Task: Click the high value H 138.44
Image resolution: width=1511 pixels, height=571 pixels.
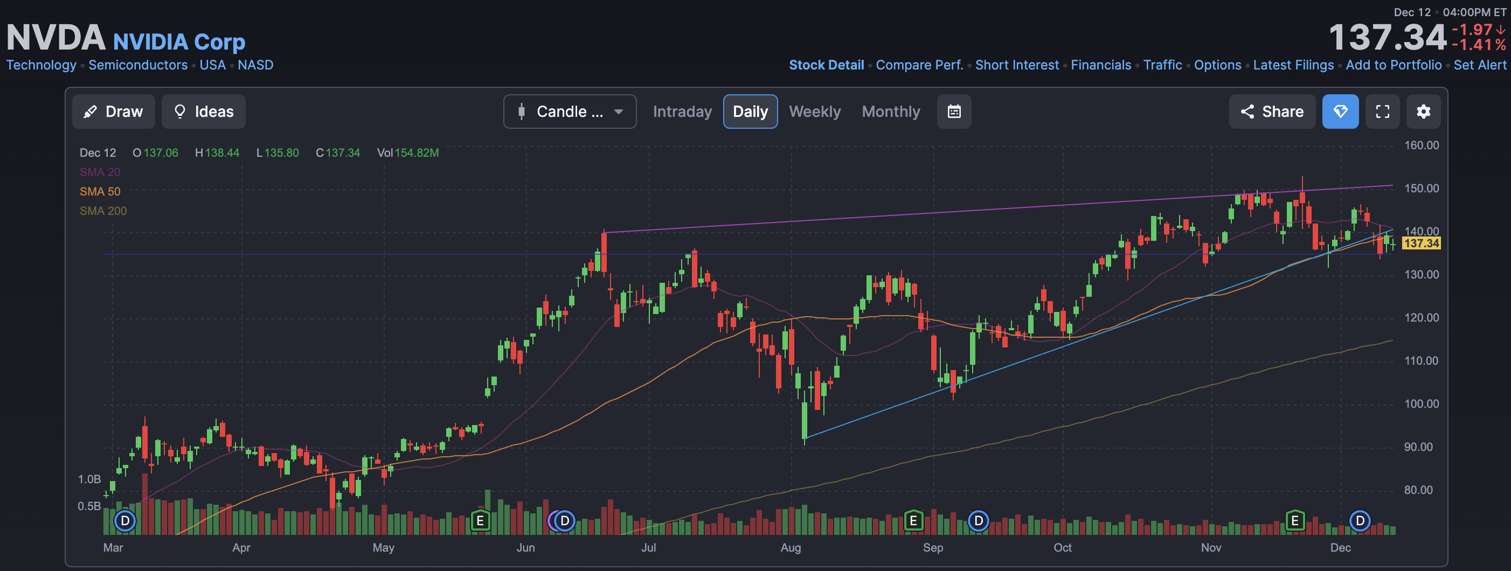Action: [x=217, y=153]
